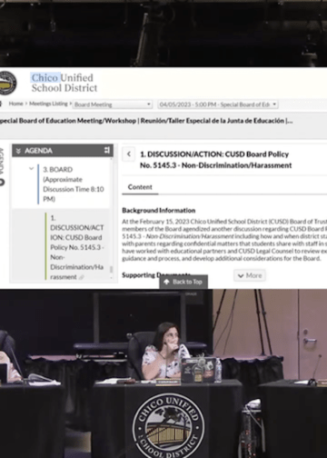The image size is (327, 458).
Task: Select the Content tab
Action: 140,187
